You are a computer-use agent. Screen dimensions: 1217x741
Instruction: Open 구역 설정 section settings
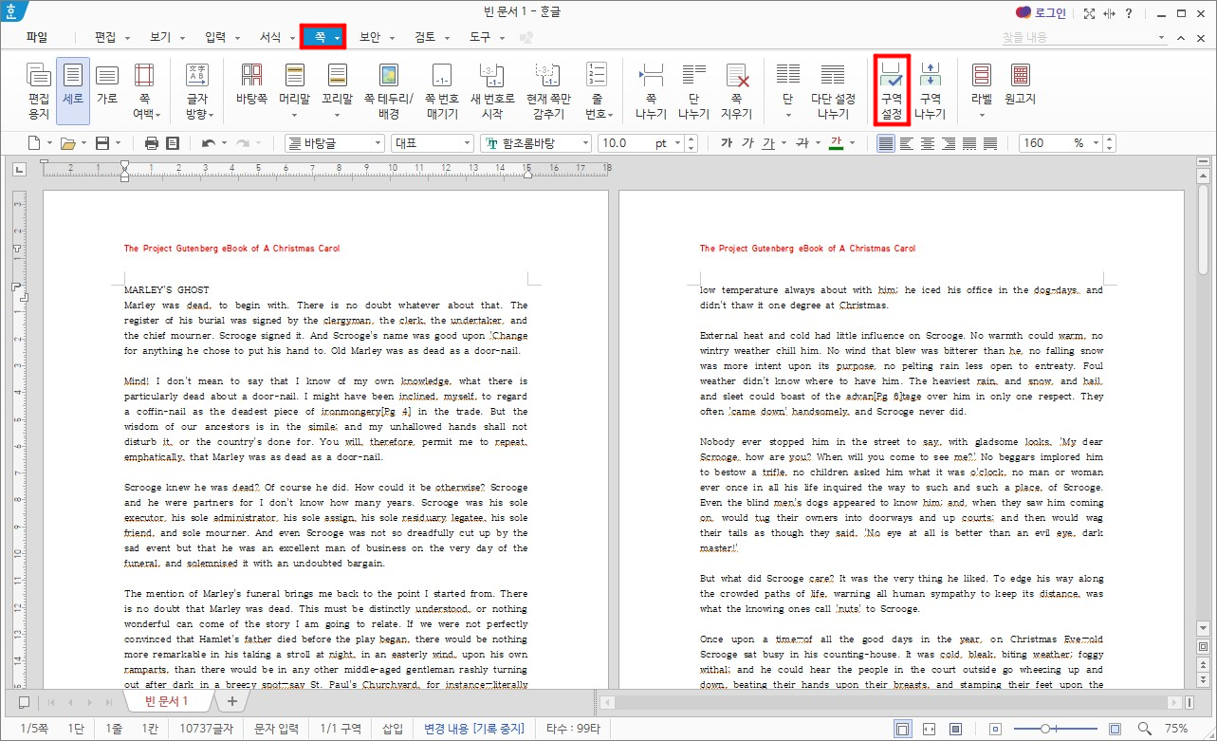[x=891, y=90]
